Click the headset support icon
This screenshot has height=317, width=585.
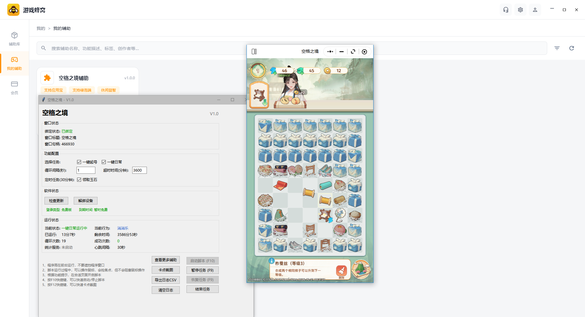506,10
